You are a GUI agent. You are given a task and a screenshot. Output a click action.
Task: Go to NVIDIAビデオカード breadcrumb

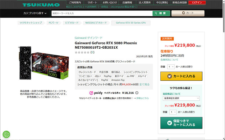click(96, 23)
